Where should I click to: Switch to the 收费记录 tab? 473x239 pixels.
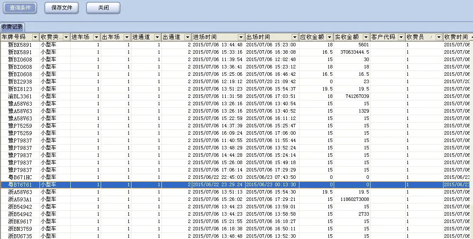[12, 27]
